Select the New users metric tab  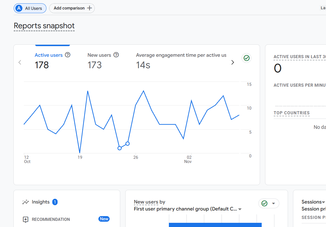coord(103,60)
